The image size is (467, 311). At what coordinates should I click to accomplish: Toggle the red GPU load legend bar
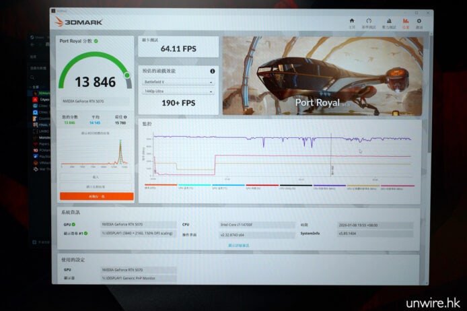pyautogui.click(x=262, y=185)
